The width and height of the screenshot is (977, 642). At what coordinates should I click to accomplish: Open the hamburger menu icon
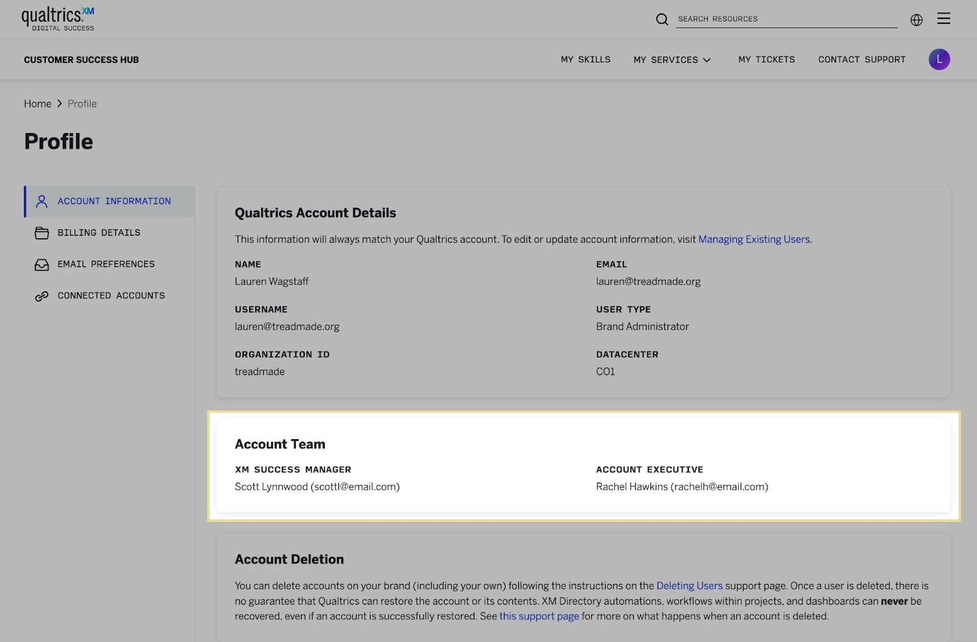pyautogui.click(x=943, y=18)
